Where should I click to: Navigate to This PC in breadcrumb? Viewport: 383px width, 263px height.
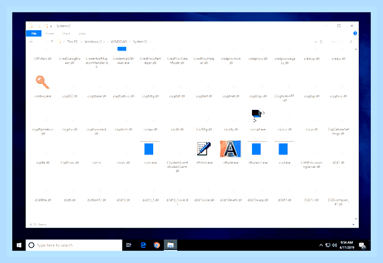click(72, 41)
